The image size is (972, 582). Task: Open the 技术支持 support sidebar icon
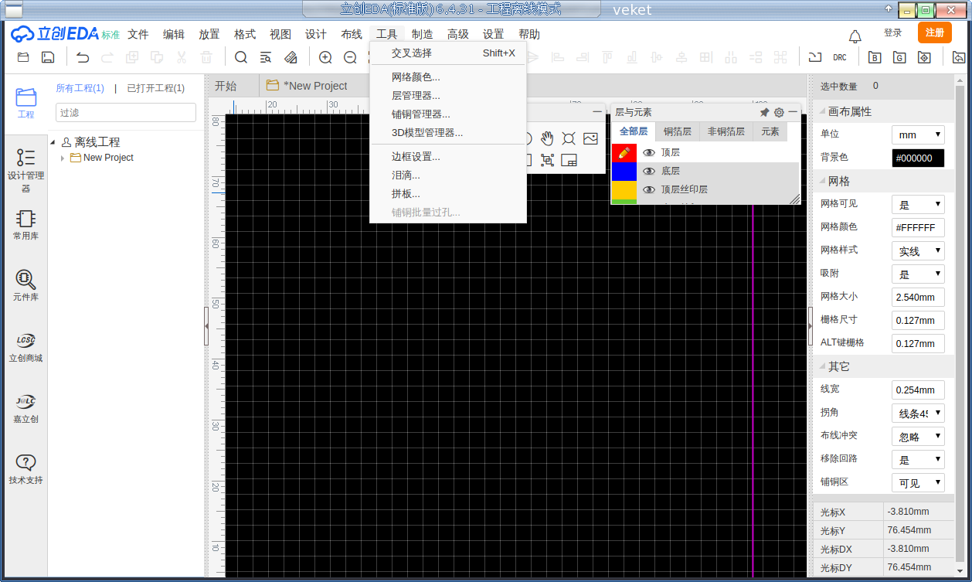point(25,469)
